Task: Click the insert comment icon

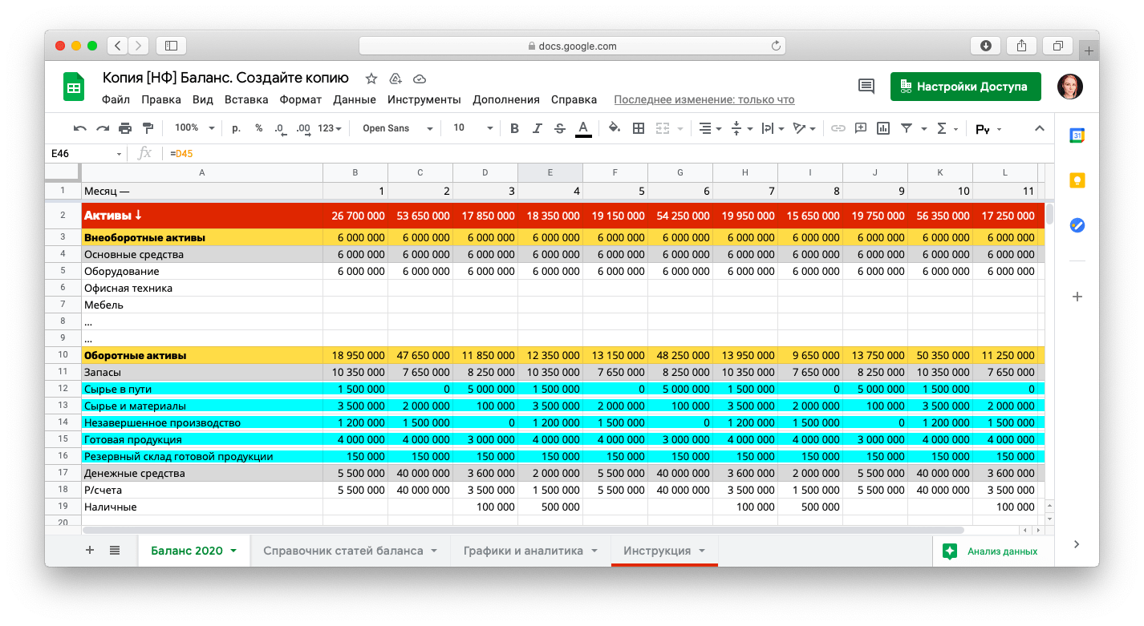Action: pos(861,128)
